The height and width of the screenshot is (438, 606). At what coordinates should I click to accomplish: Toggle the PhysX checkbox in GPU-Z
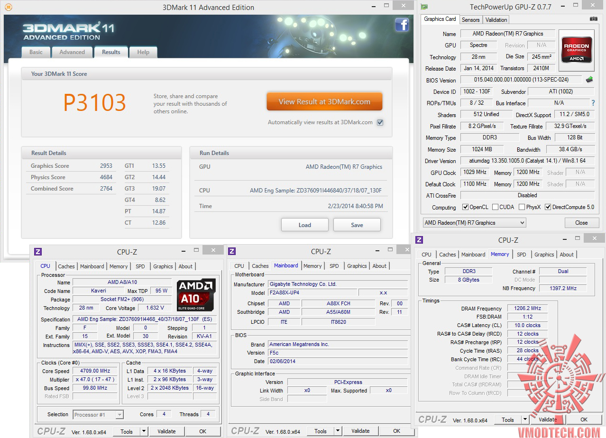coord(522,207)
